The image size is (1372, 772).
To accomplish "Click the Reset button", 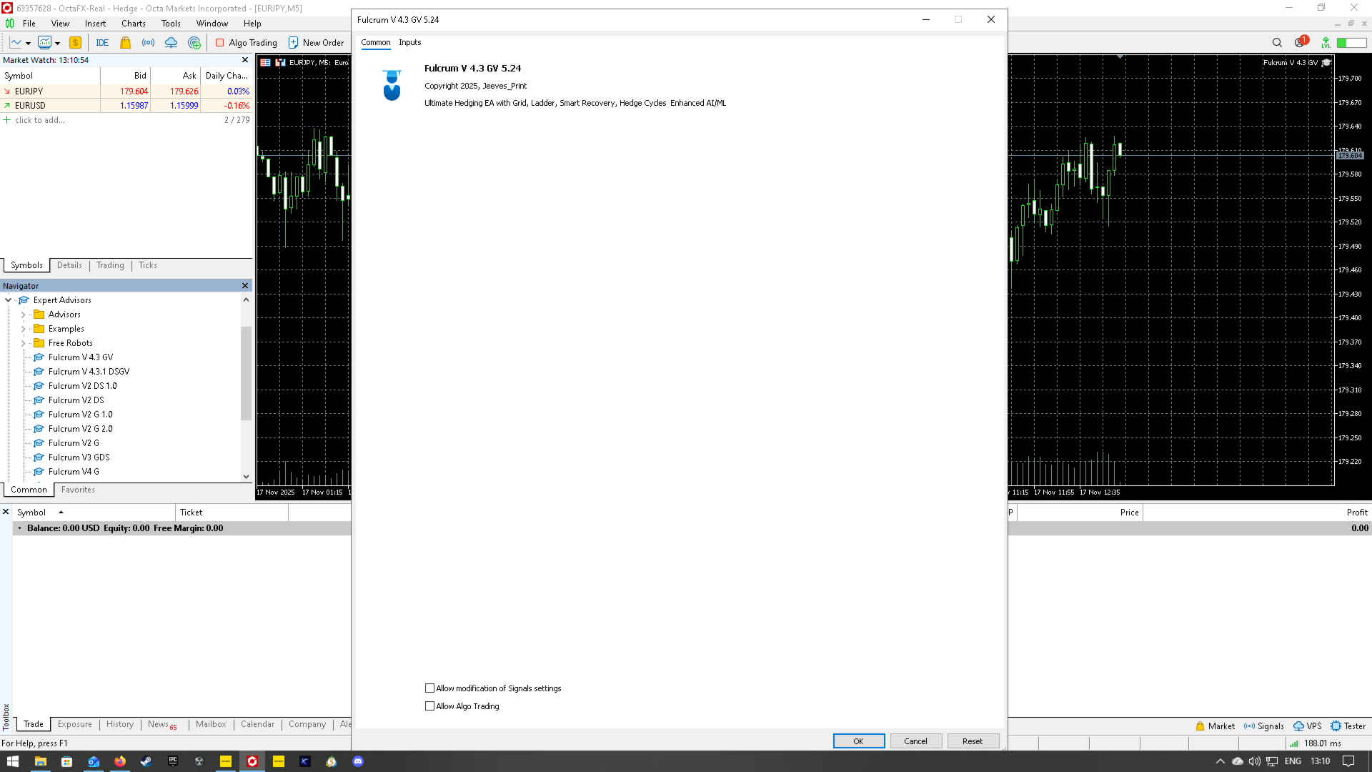I will click(x=972, y=741).
